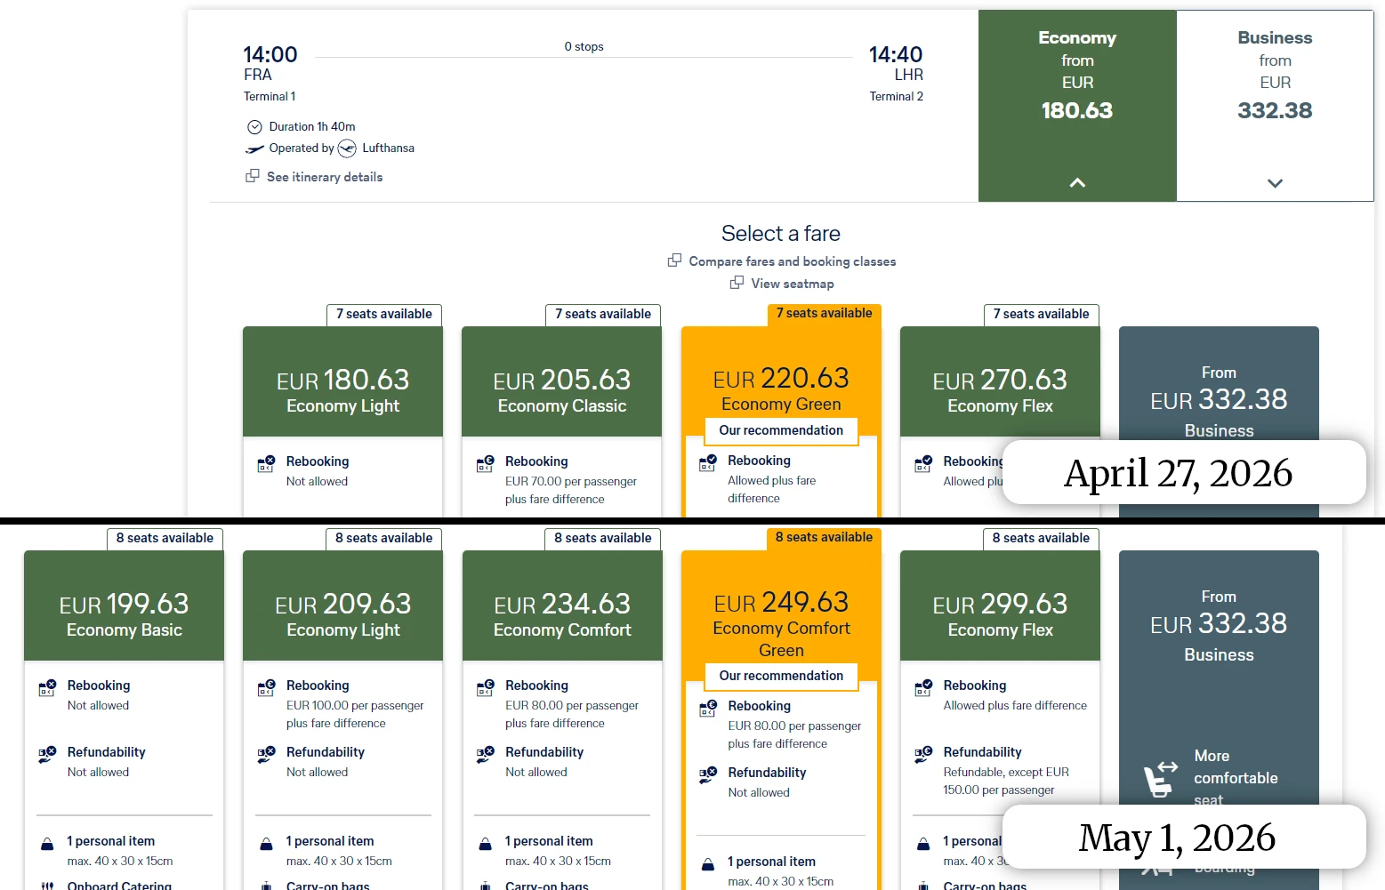This screenshot has height=890, width=1385.
Task: Choose the EUR 249.63 Economy Comfort Green fare
Action: click(x=781, y=615)
